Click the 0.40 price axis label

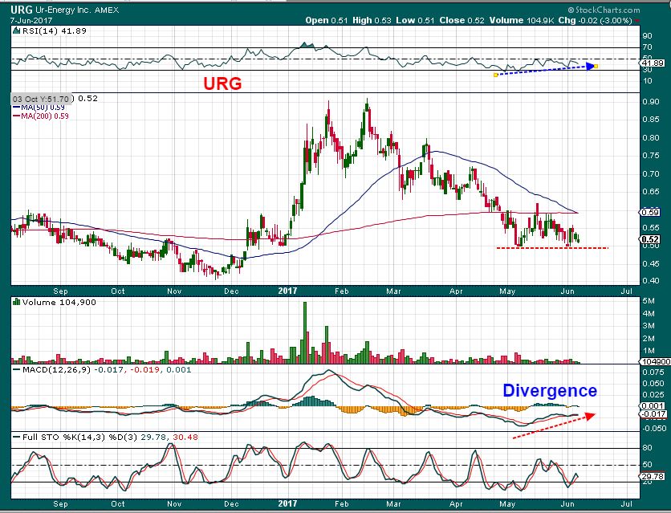[x=650, y=281]
